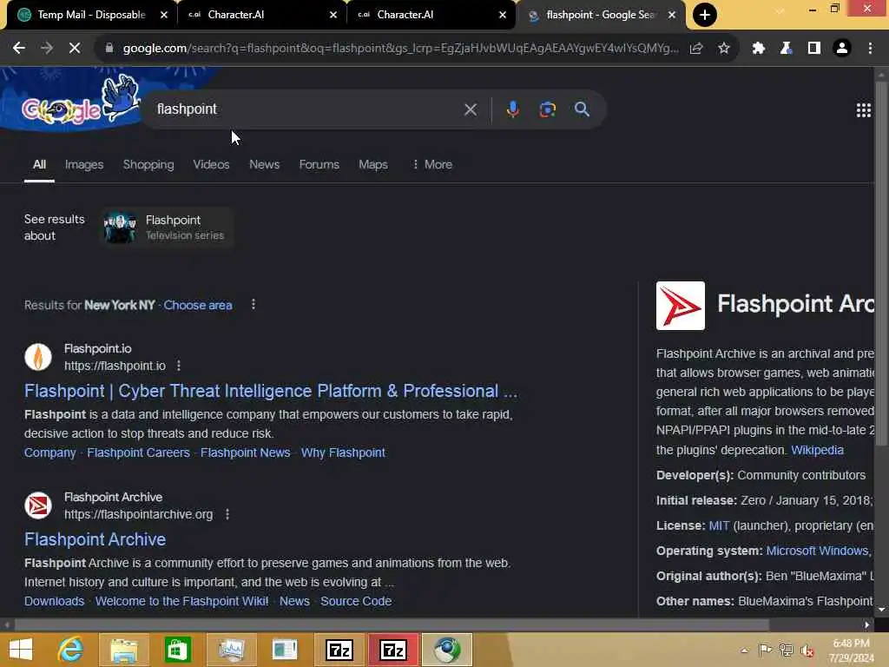Image resolution: width=889 pixels, height=667 pixels.
Task: Open the first 7-Zip taskbar item
Action: 339,650
